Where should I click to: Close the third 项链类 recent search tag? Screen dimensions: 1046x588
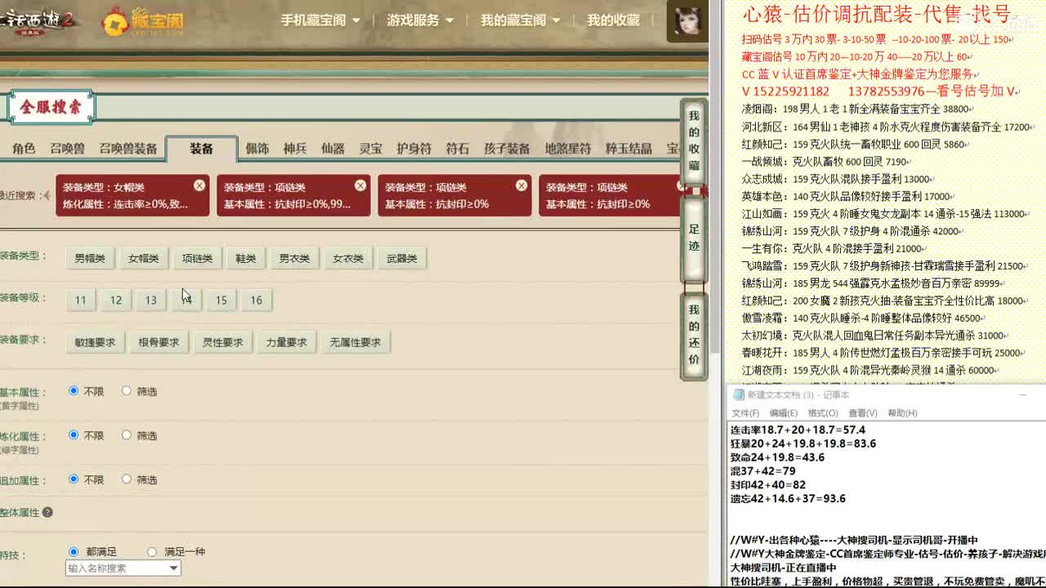tap(521, 186)
